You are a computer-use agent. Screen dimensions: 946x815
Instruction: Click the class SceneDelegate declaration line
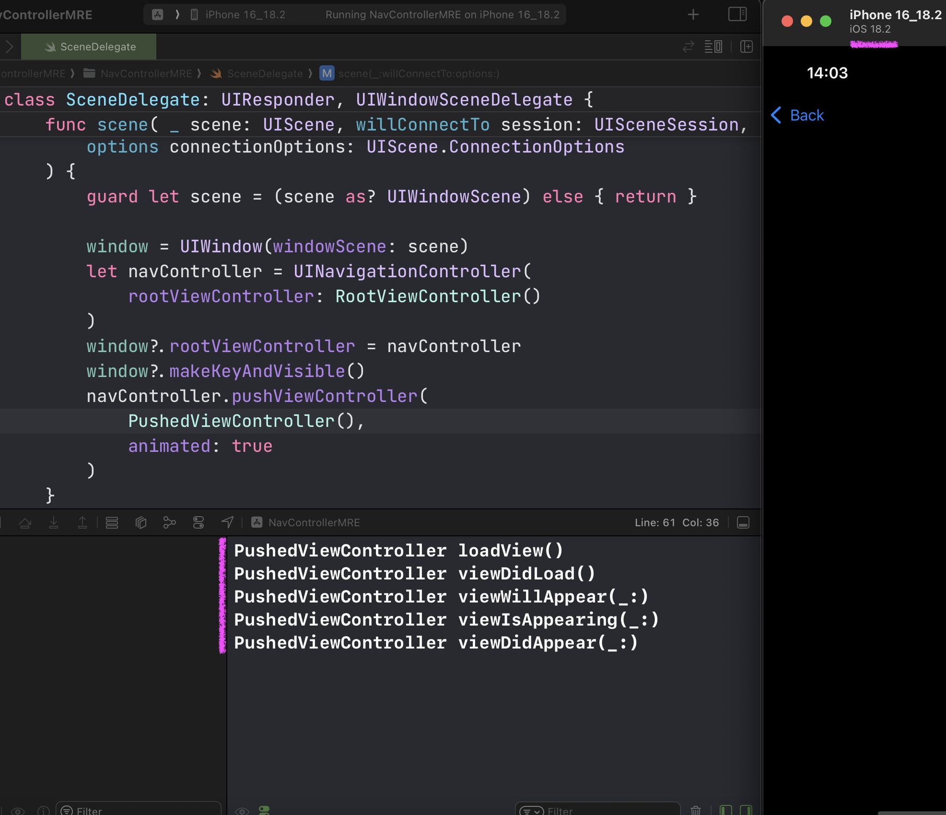pyautogui.click(x=299, y=99)
